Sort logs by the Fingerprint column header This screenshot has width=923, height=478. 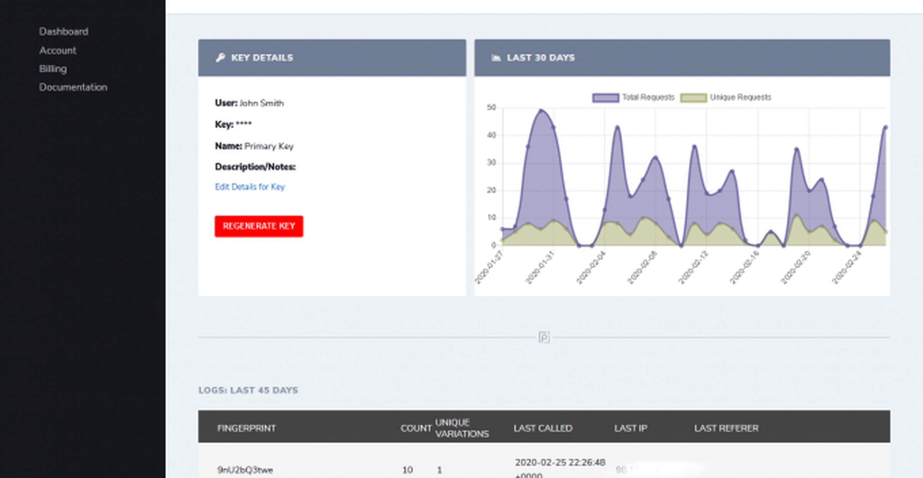point(247,428)
